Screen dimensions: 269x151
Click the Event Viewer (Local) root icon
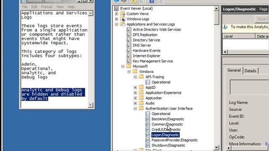(116, 8)
